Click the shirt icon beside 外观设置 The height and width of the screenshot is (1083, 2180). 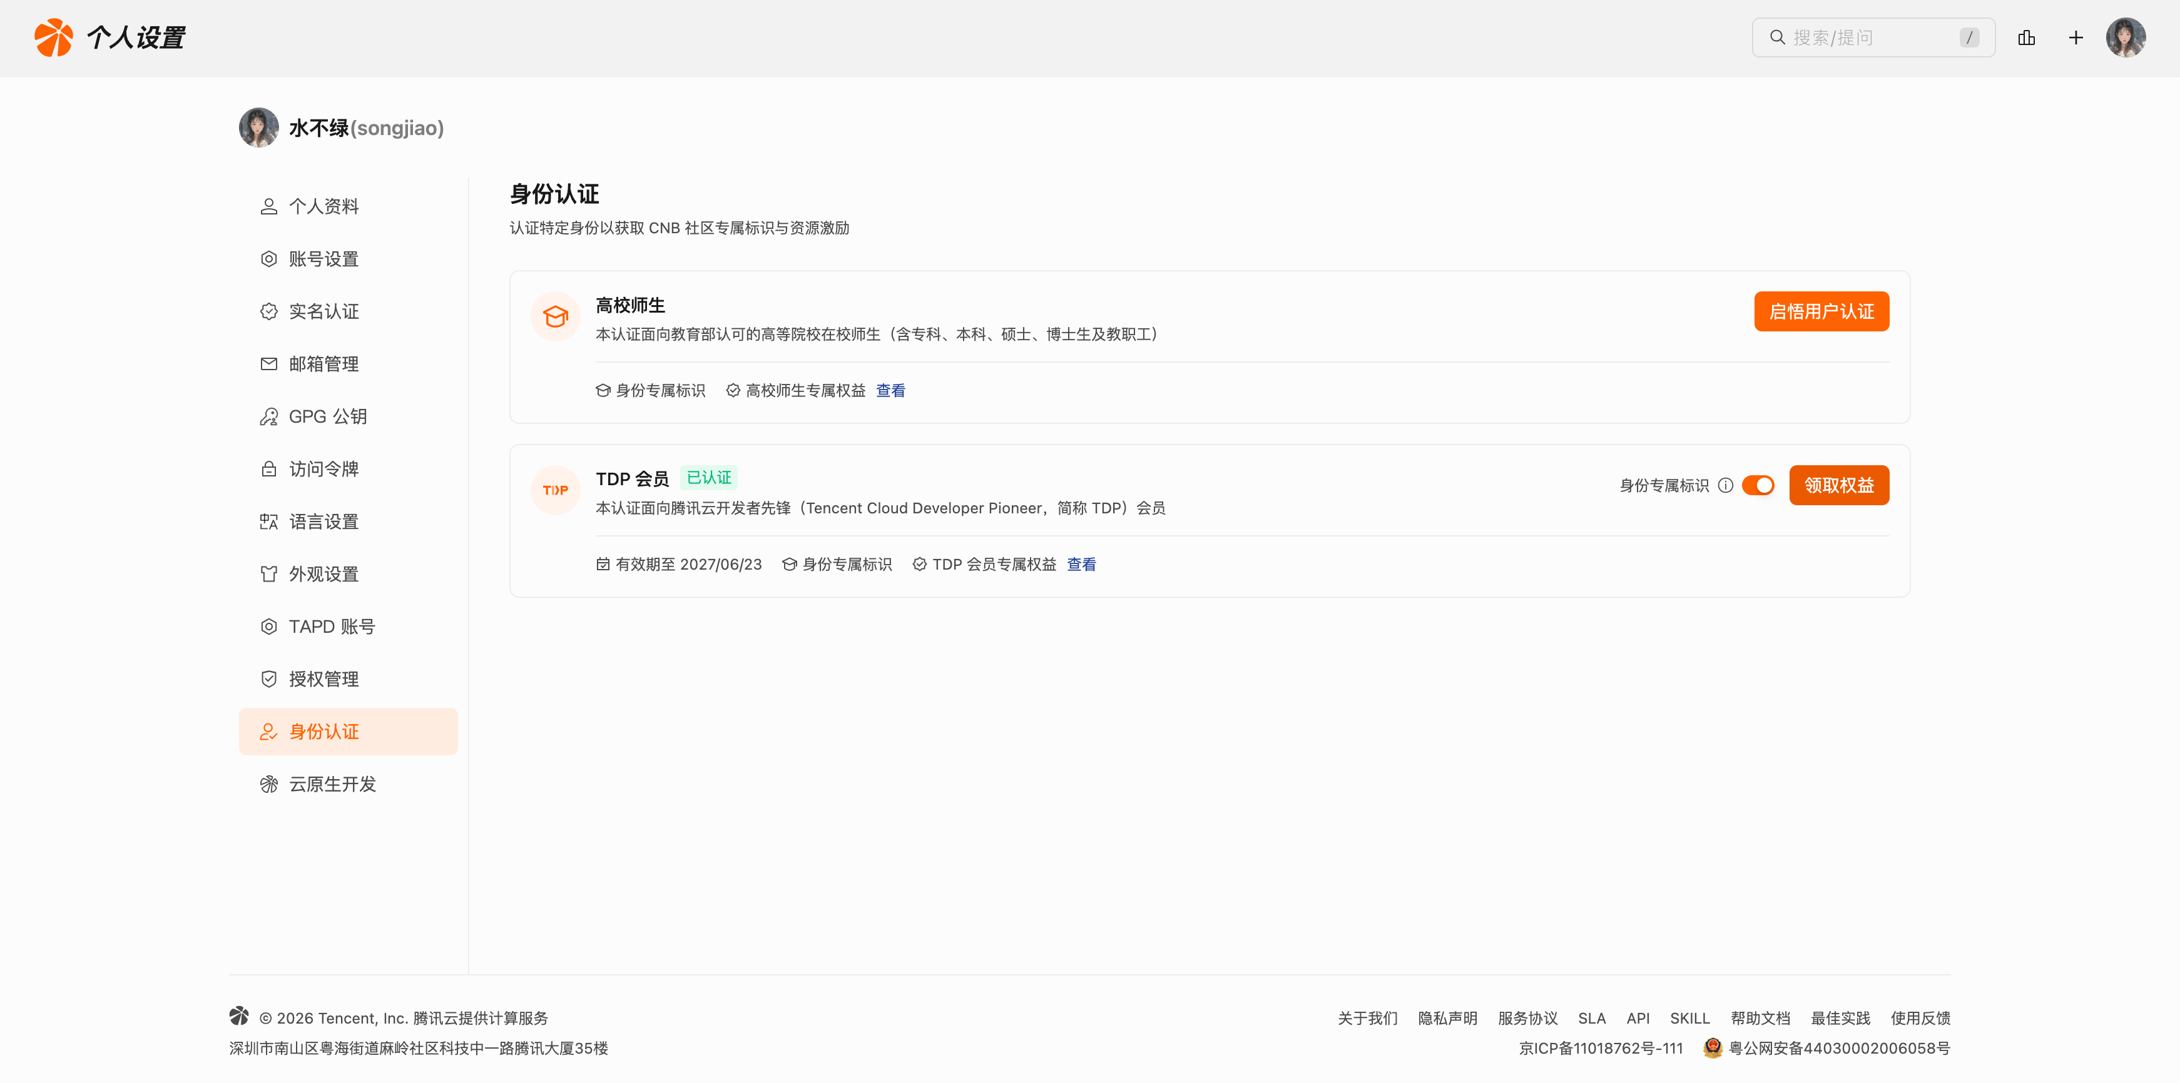269,574
